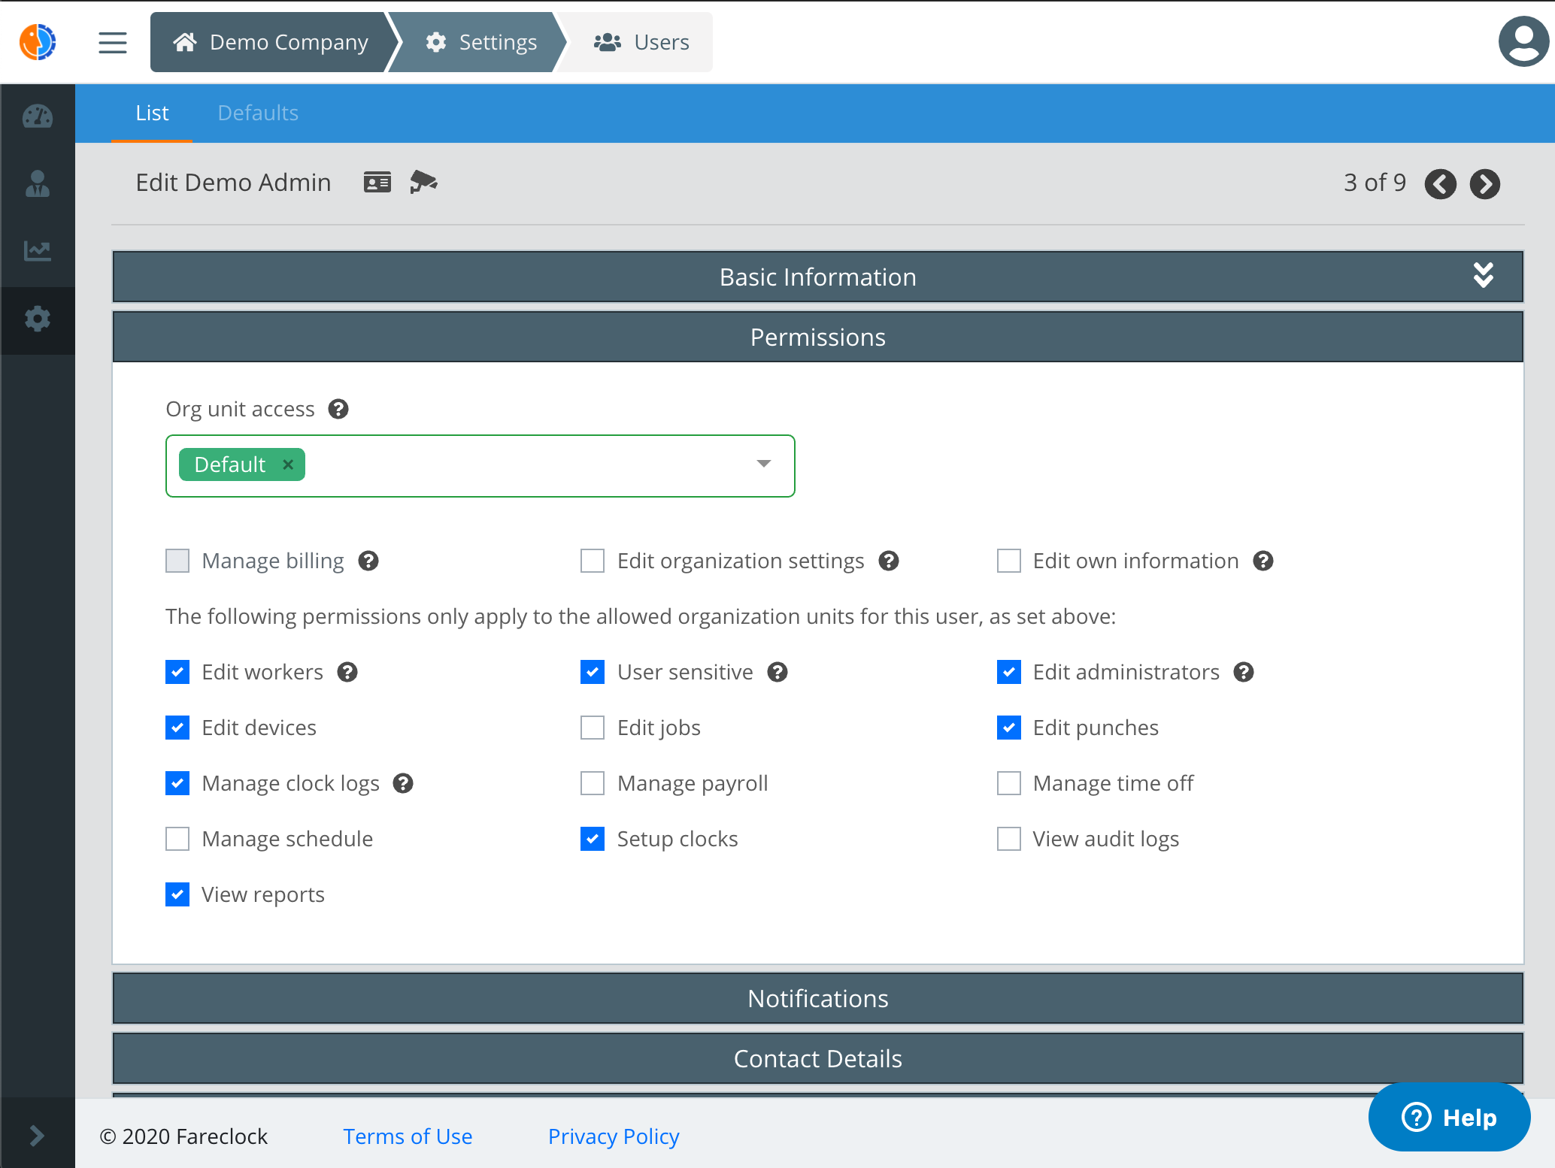
Task: Go to the previous user record
Action: (1441, 184)
